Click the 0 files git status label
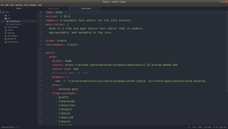This screenshot has height=129, width=228. point(225,127)
